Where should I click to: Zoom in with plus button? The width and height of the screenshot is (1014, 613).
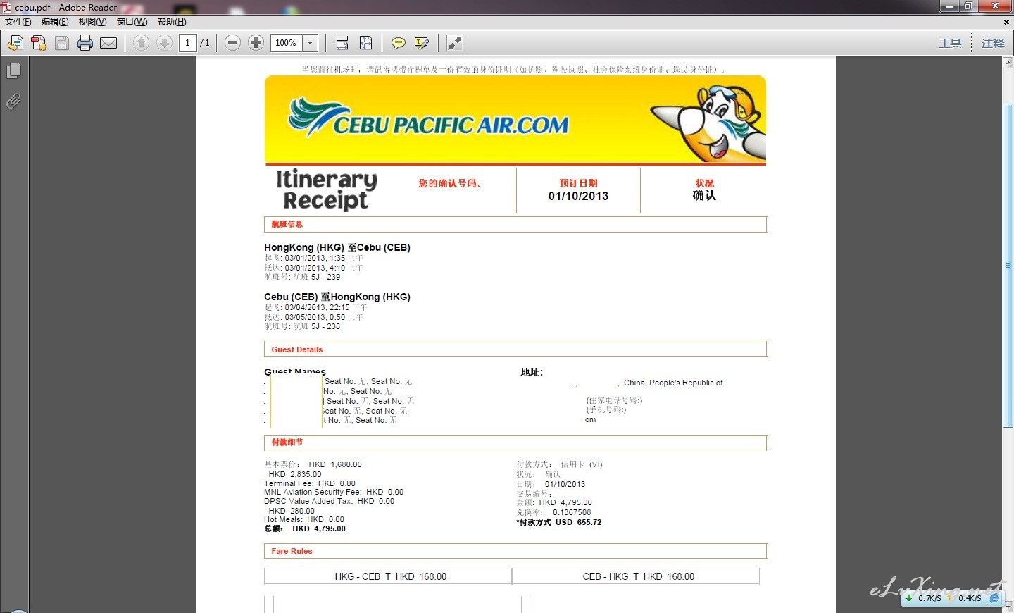pos(256,43)
